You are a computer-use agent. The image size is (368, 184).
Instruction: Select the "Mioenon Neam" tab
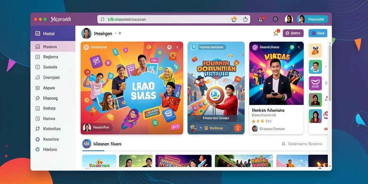[102, 144]
